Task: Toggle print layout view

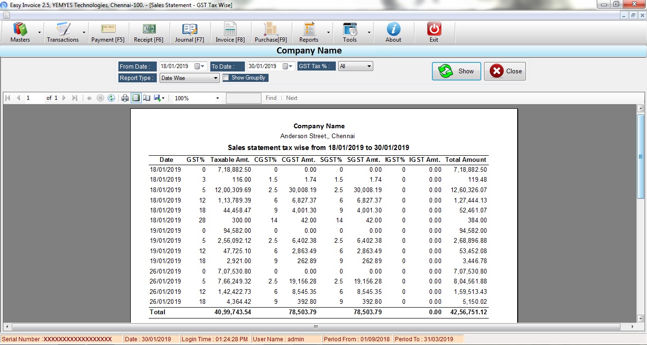Action: coord(136,98)
